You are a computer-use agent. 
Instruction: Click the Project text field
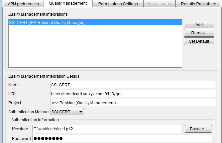[x=133, y=103]
